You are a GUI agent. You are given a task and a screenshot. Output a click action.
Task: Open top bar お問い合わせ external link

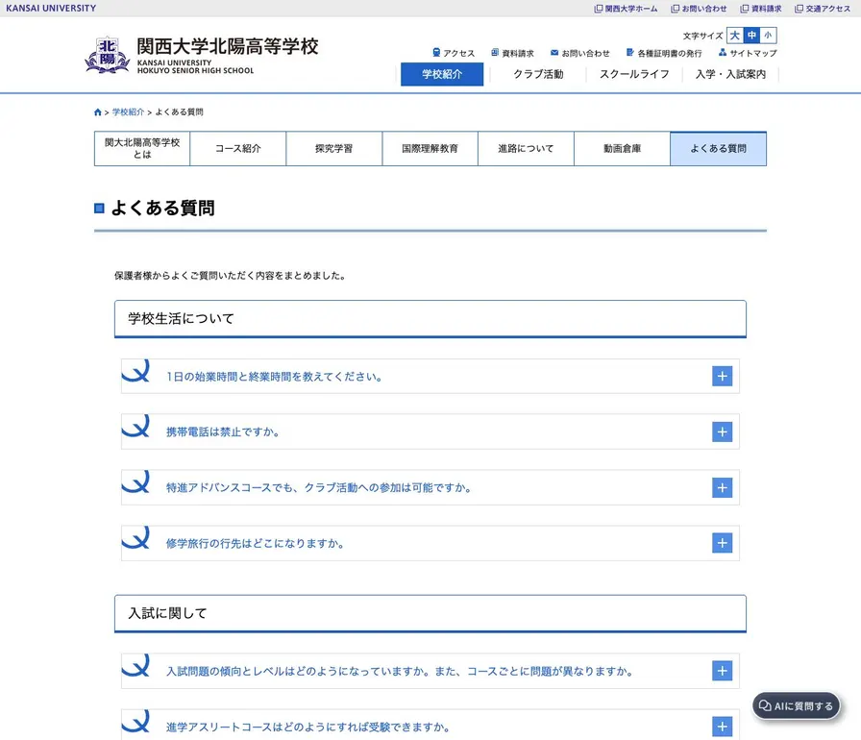(699, 9)
